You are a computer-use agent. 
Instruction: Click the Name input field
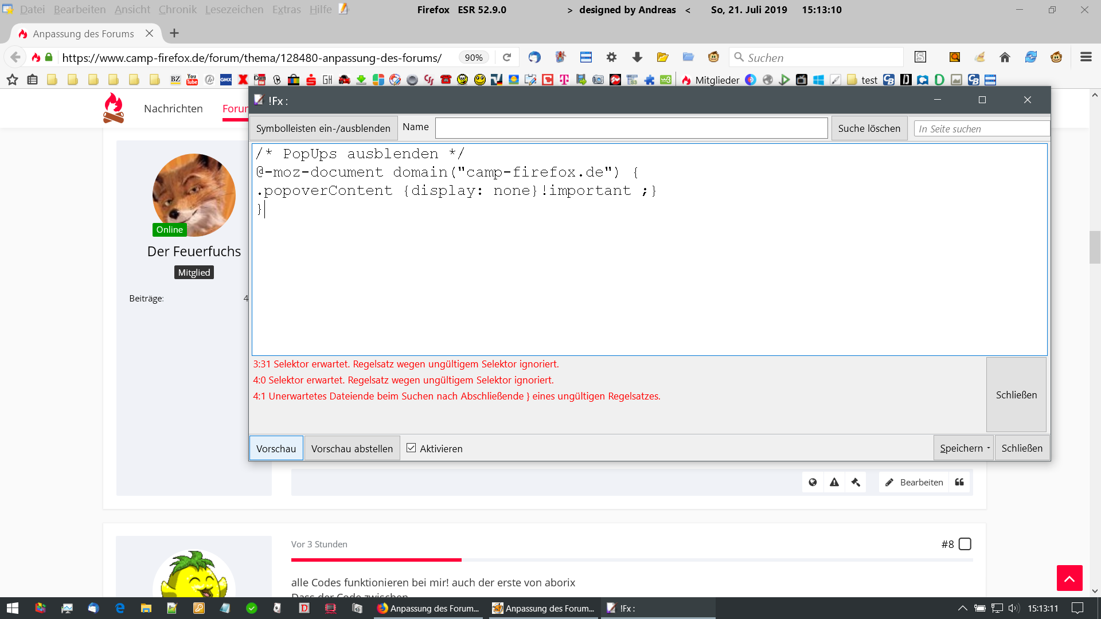pos(631,128)
